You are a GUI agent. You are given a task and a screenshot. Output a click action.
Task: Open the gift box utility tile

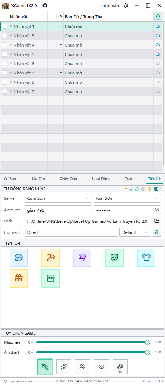coord(19,278)
